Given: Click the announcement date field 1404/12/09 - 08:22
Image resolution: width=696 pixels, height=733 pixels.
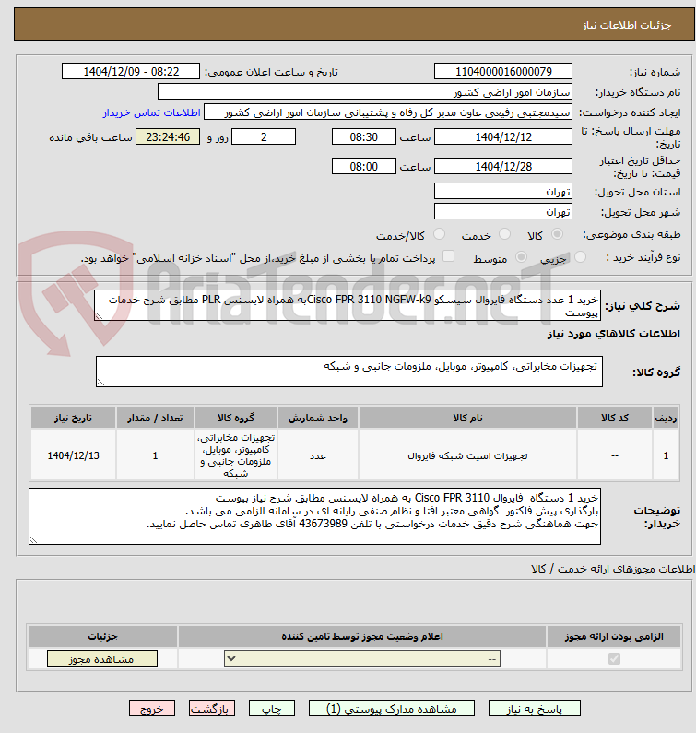Looking at the screenshot, I should 131,72.
